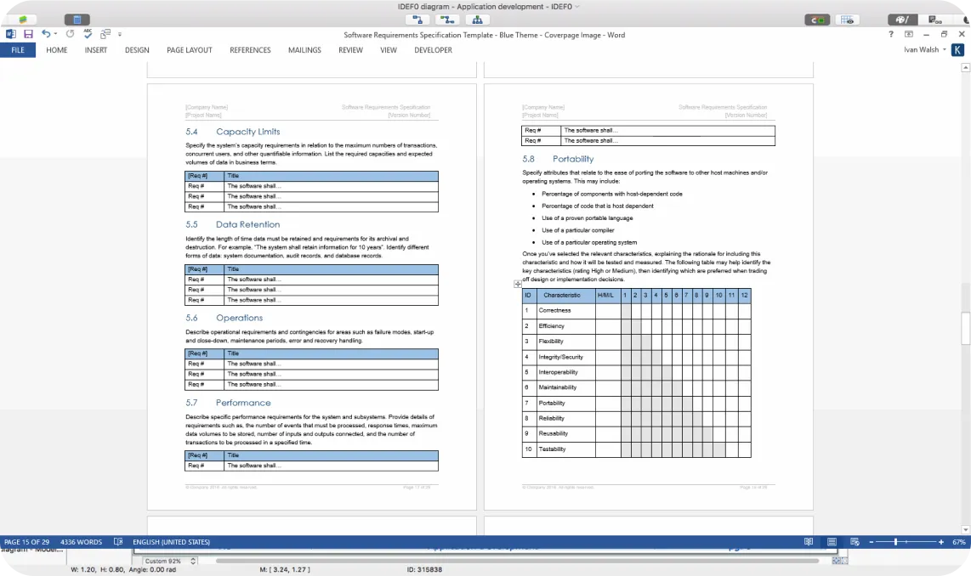Expand the Customize Quick Access Toolbar arrow

120,34
